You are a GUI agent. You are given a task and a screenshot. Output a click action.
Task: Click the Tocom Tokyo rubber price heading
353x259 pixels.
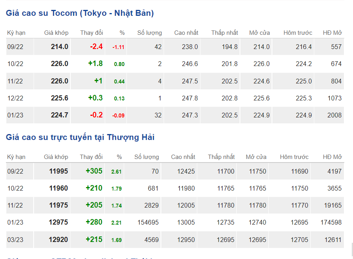pos(80,13)
